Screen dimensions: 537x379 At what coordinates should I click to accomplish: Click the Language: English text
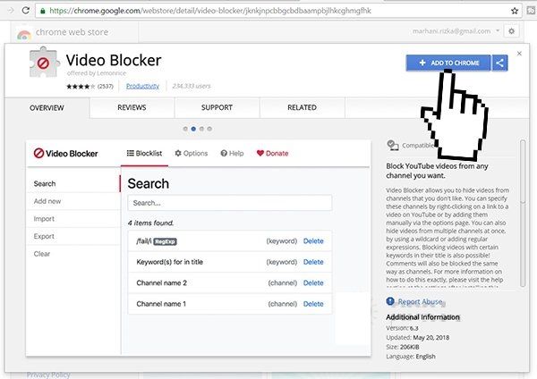click(411, 357)
